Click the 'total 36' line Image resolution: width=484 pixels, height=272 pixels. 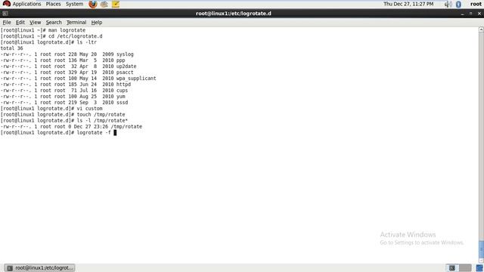pyautogui.click(x=12, y=48)
